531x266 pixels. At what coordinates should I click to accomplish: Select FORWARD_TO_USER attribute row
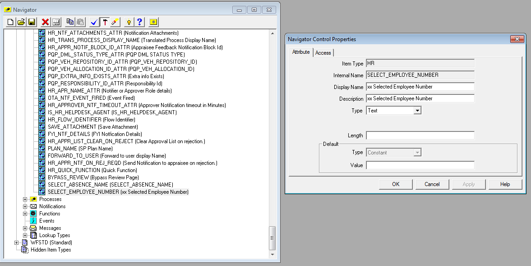pyautogui.click(x=106, y=156)
